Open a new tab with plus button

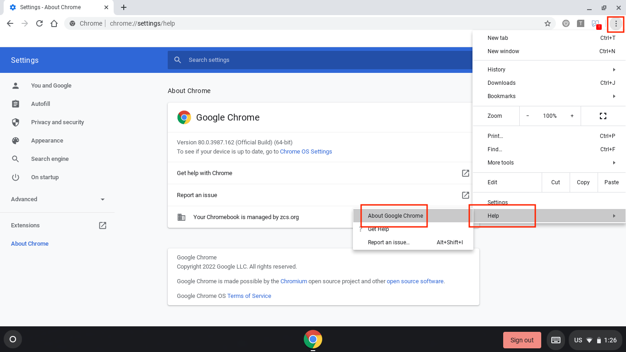[x=124, y=7]
